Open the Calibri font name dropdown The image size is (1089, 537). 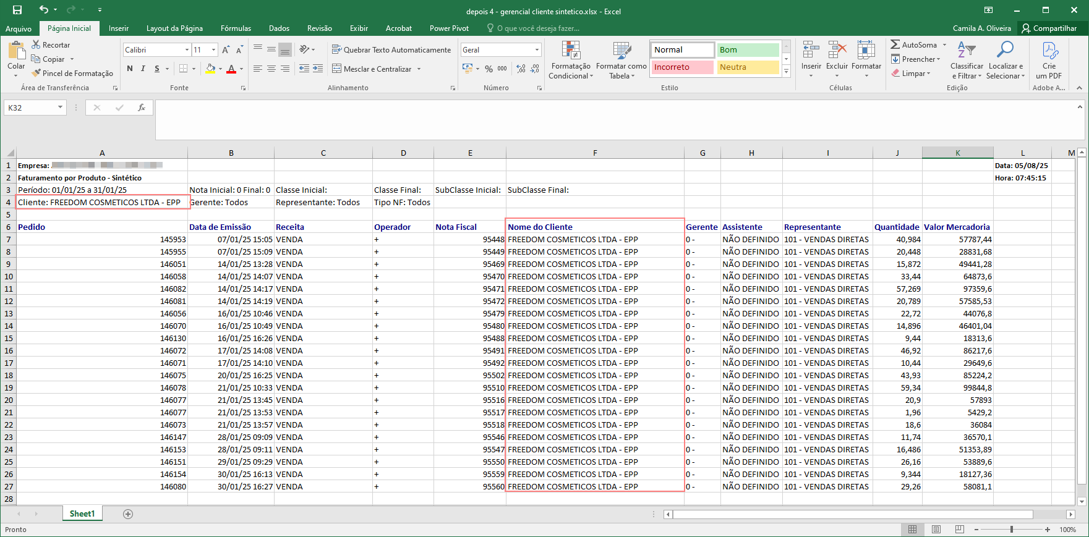187,50
